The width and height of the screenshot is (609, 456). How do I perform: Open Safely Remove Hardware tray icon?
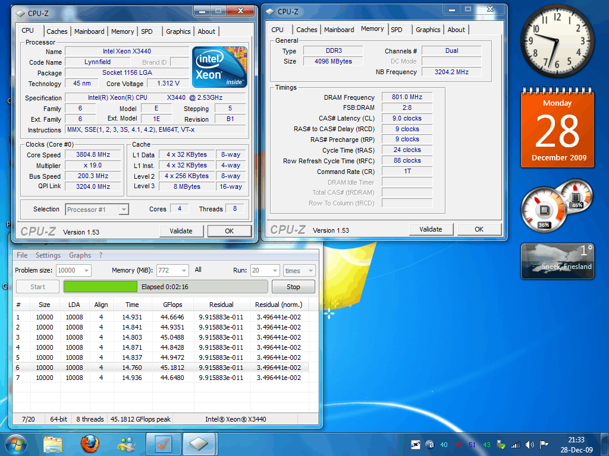pos(501,445)
